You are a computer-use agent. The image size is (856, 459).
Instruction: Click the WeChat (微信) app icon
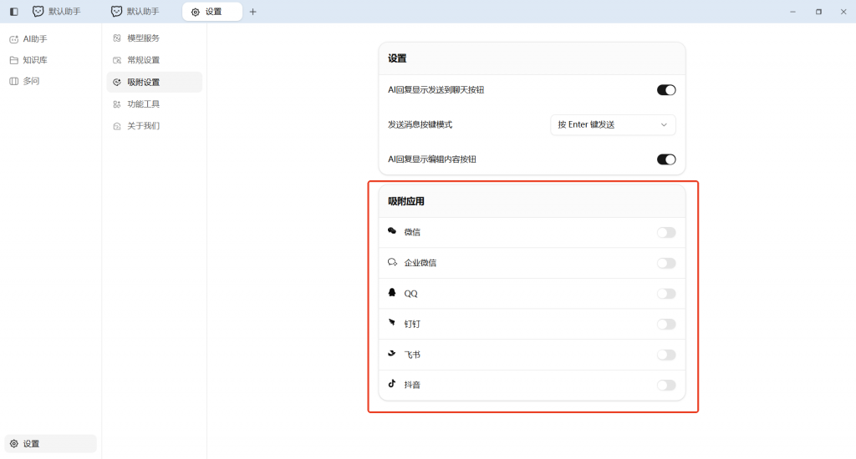tap(392, 232)
